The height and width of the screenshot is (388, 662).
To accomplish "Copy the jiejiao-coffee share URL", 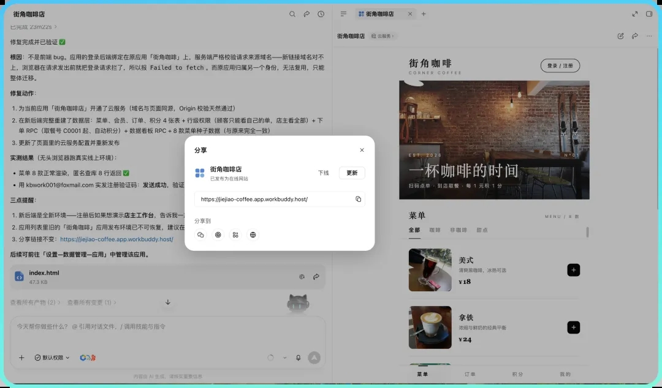I will coord(358,199).
